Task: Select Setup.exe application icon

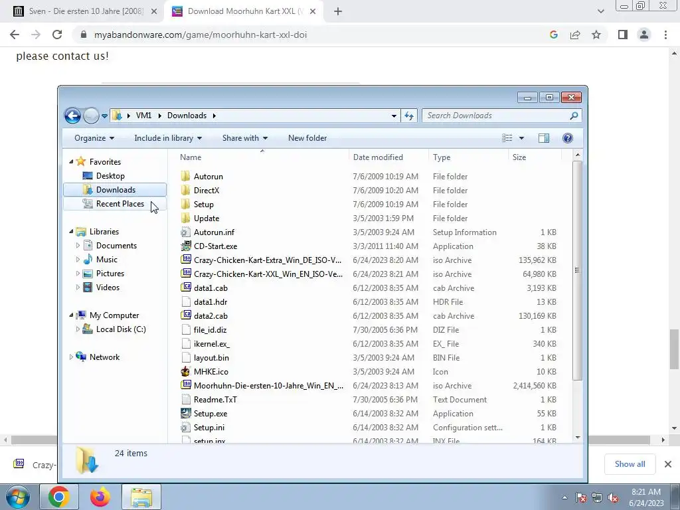Action: pos(186,413)
